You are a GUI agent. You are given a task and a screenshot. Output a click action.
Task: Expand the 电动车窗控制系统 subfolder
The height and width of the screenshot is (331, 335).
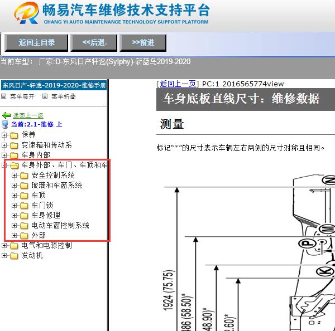14,225
